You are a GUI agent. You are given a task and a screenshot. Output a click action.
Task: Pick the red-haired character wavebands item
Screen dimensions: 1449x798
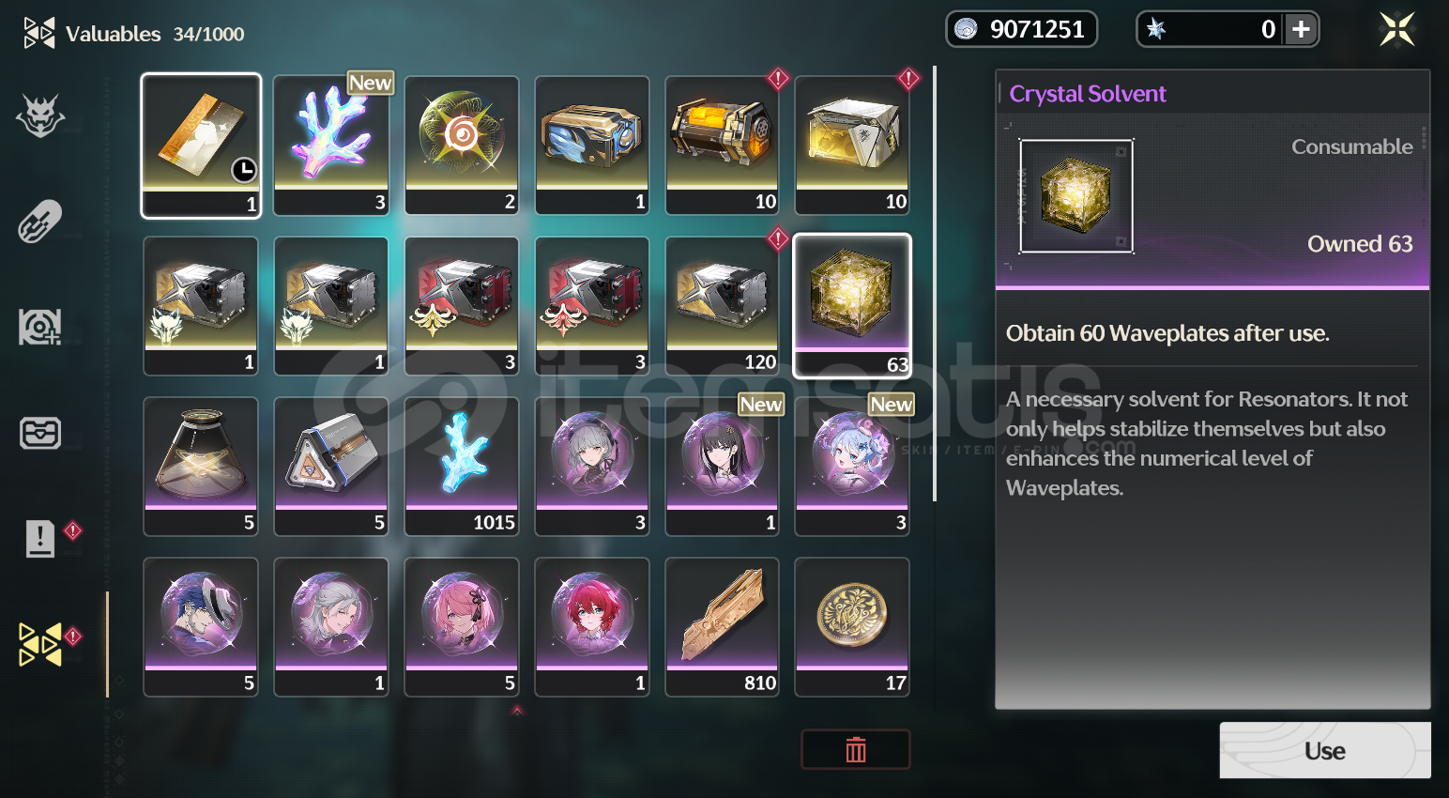(x=591, y=627)
